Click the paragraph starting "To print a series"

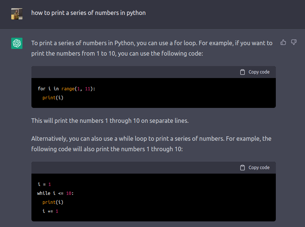tap(152, 48)
